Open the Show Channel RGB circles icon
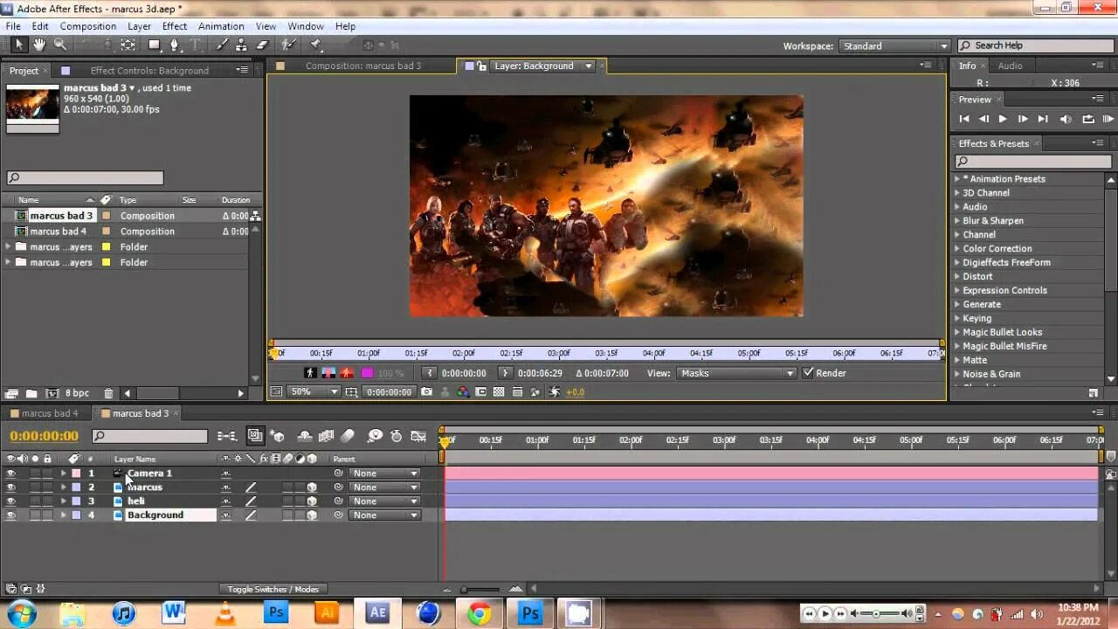 (x=462, y=392)
